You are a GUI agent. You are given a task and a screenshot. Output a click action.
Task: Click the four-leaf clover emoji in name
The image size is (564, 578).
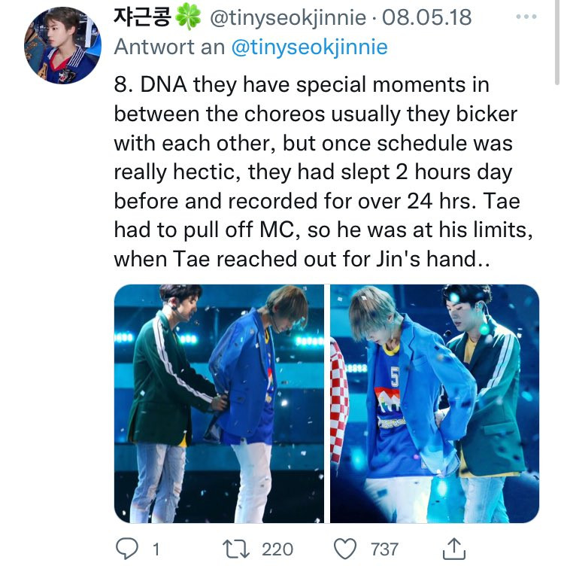pos(187,18)
